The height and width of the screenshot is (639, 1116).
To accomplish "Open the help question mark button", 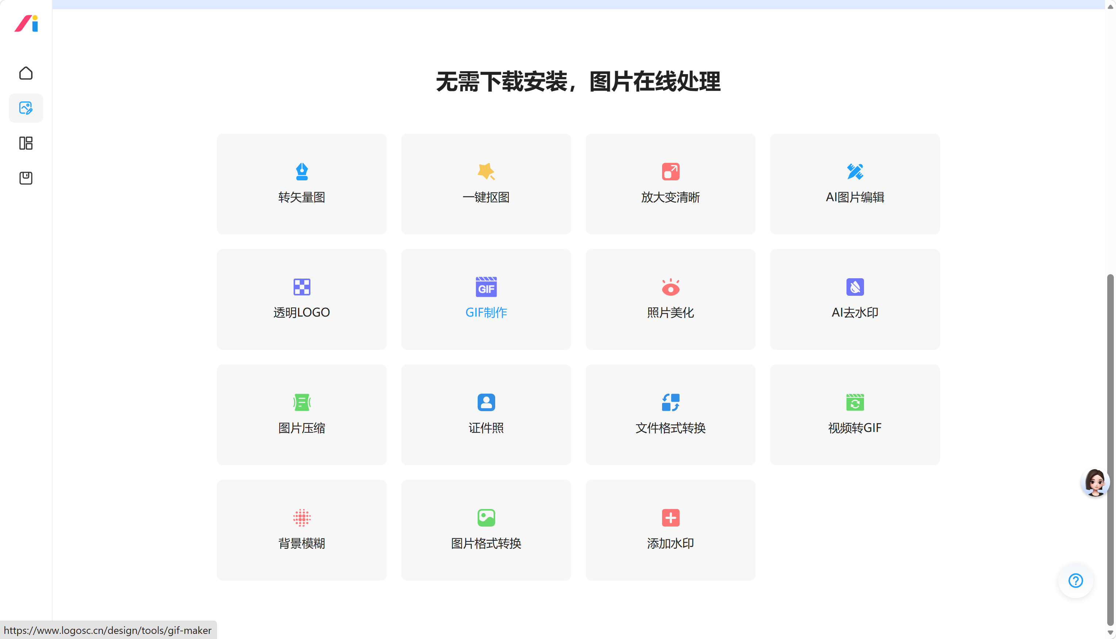I will click(x=1075, y=581).
